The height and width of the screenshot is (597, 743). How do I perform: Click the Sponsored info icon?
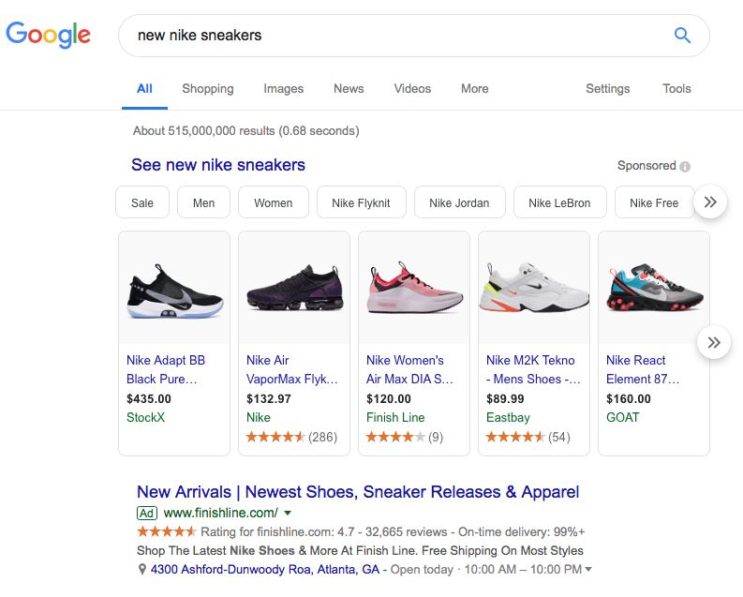(x=685, y=166)
